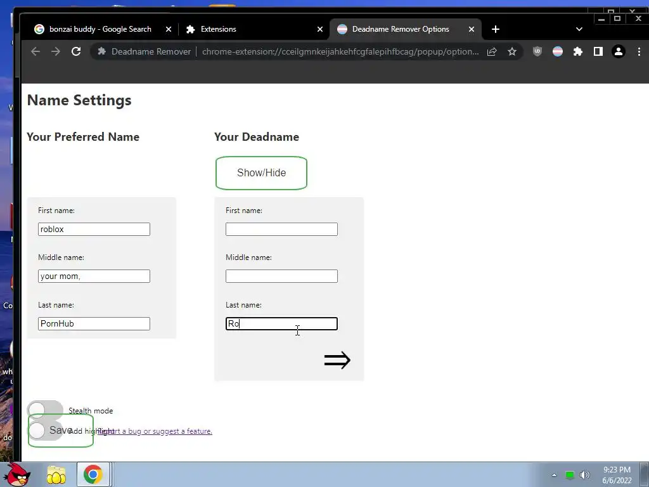The image size is (649, 487).
Task: Click the Stealth mode label
Action: 91,411
